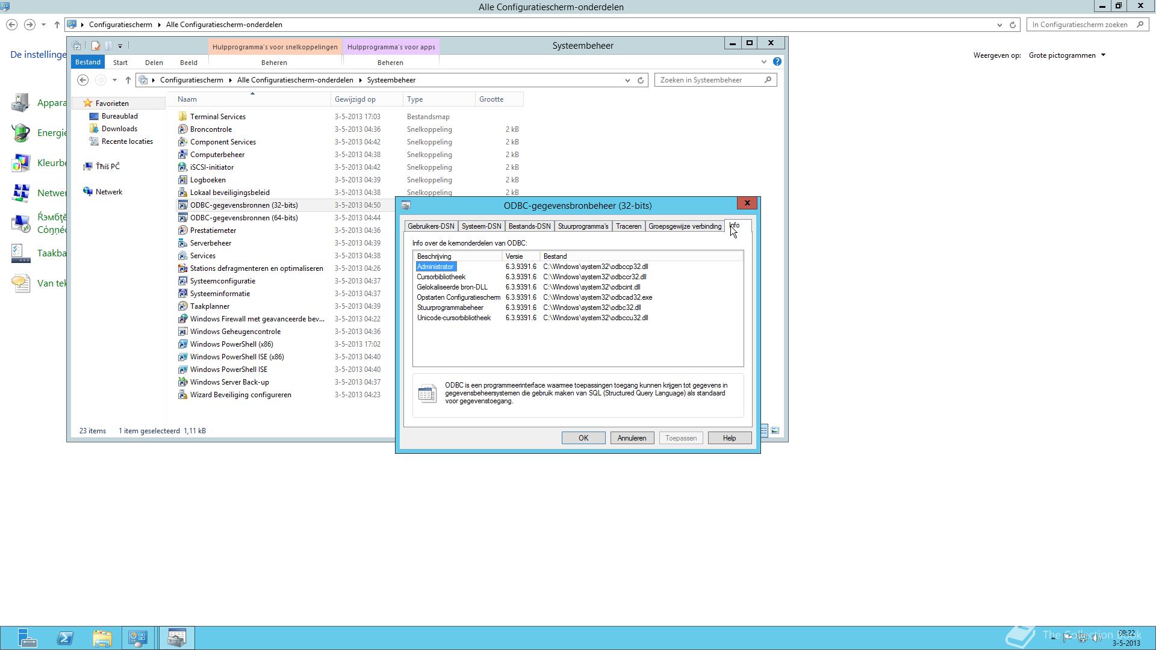This screenshot has width=1156, height=650.
Task: Open the Terminal Services folder icon
Action: (182, 117)
